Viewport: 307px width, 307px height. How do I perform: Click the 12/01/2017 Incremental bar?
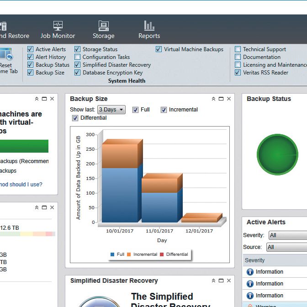tap(199, 220)
